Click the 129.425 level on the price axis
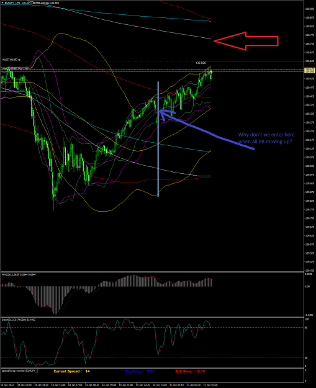 pyautogui.click(x=310, y=271)
